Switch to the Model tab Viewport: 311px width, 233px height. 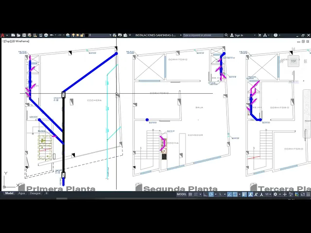point(9,193)
